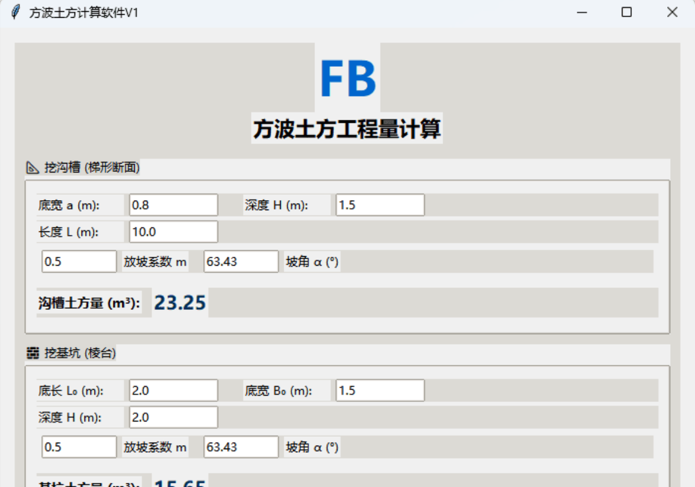This screenshot has height=487, width=695.
Task: Click the blue FB logo
Action: point(347,79)
